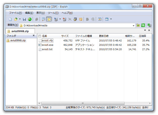Screen dimensions: 158x115
Task: Expand the open archive dropdown arrow
Action: click(x=20, y=19)
